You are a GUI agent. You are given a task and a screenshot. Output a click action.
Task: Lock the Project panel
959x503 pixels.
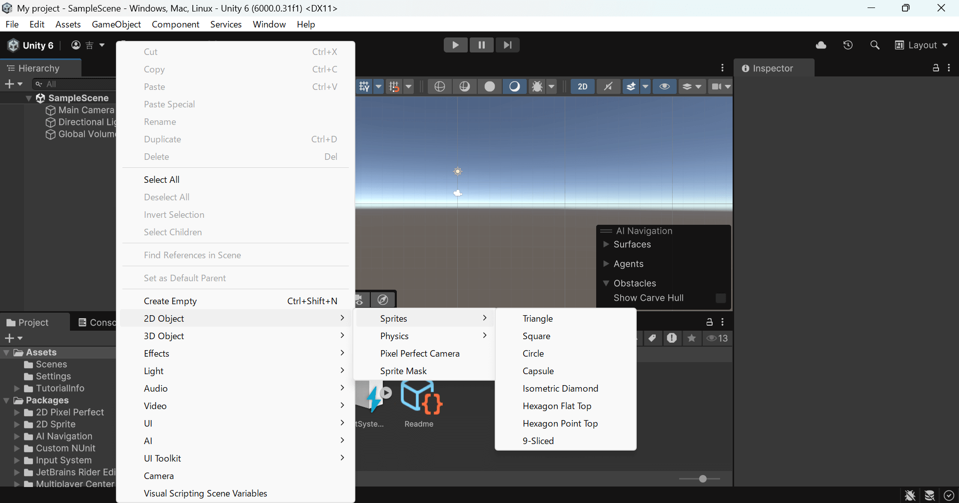point(709,322)
